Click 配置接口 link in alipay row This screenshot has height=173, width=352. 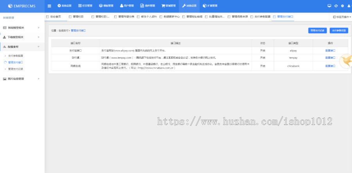pyautogui.click(x=330, y=51)
